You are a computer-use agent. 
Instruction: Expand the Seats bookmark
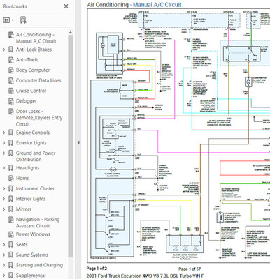tap(3, 245)
